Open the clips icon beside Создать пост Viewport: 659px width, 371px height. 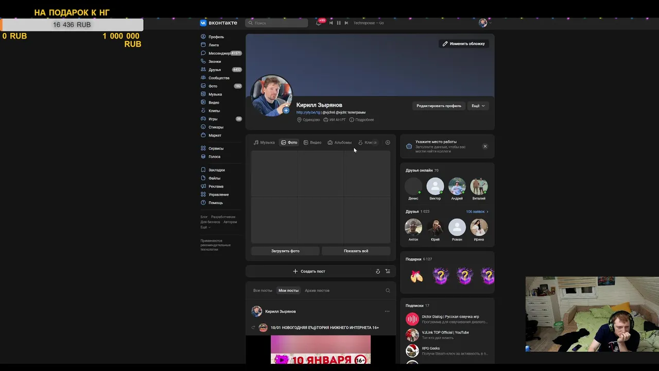click(378, 271)
